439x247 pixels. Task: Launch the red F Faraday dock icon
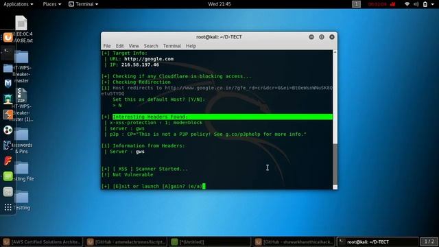click(8, 161)
